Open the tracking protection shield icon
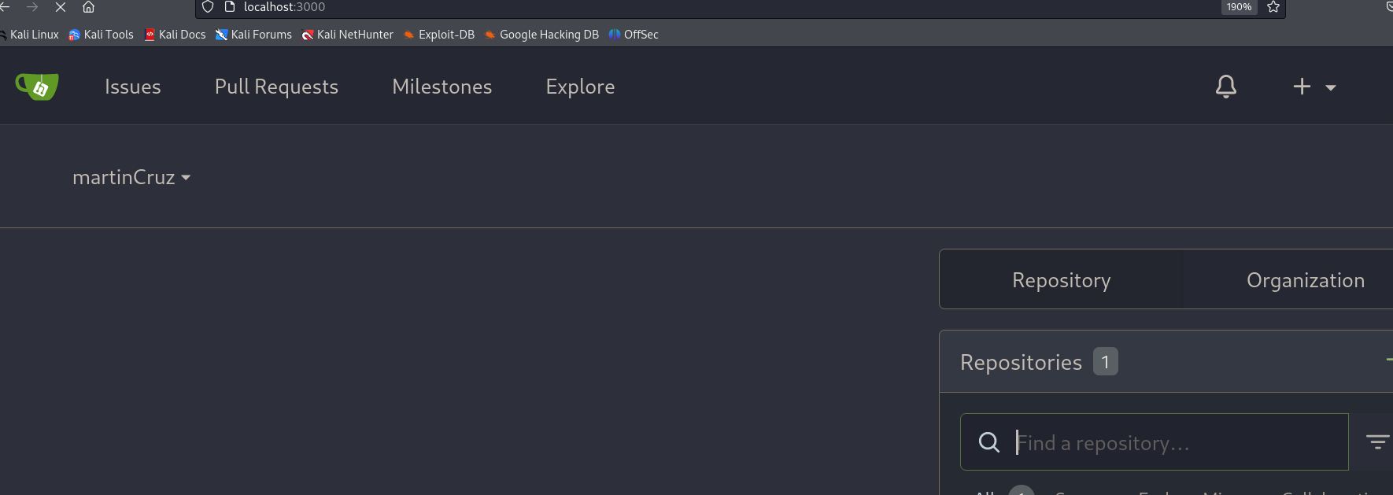Viewport: 1393px width, 495px height. pos(208,7)
